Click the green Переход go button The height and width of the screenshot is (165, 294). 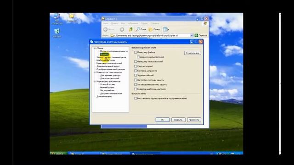click(x=201, y=35)
